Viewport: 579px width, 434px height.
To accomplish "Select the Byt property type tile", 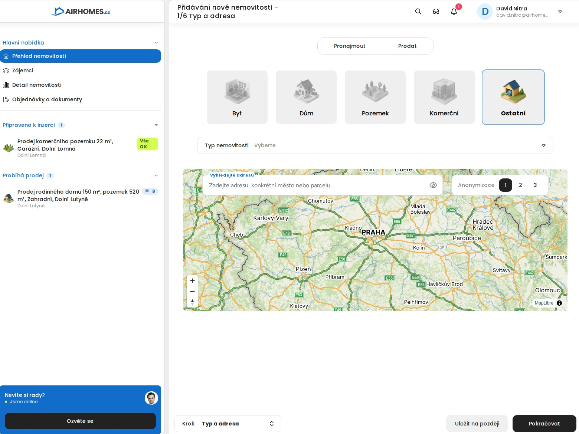I will [x=237, y=97].
